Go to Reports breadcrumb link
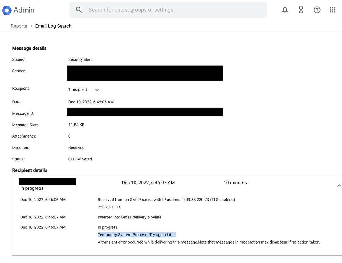Screen dimensions: 342x263 (x=19, y=26)
